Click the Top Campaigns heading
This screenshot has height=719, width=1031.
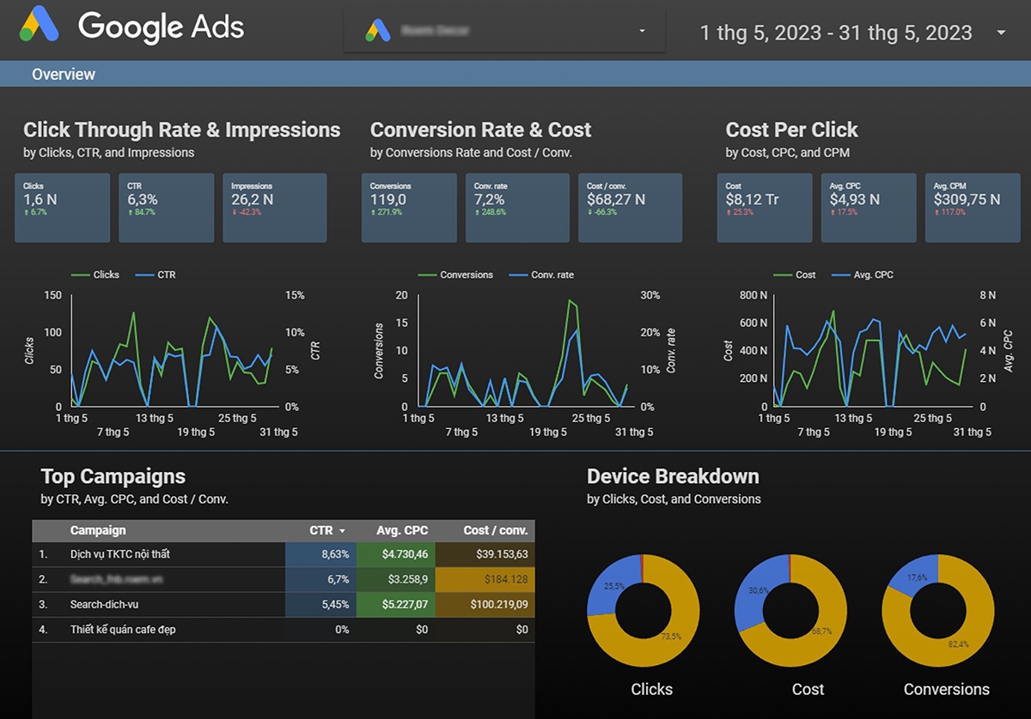tap(113, 477)
